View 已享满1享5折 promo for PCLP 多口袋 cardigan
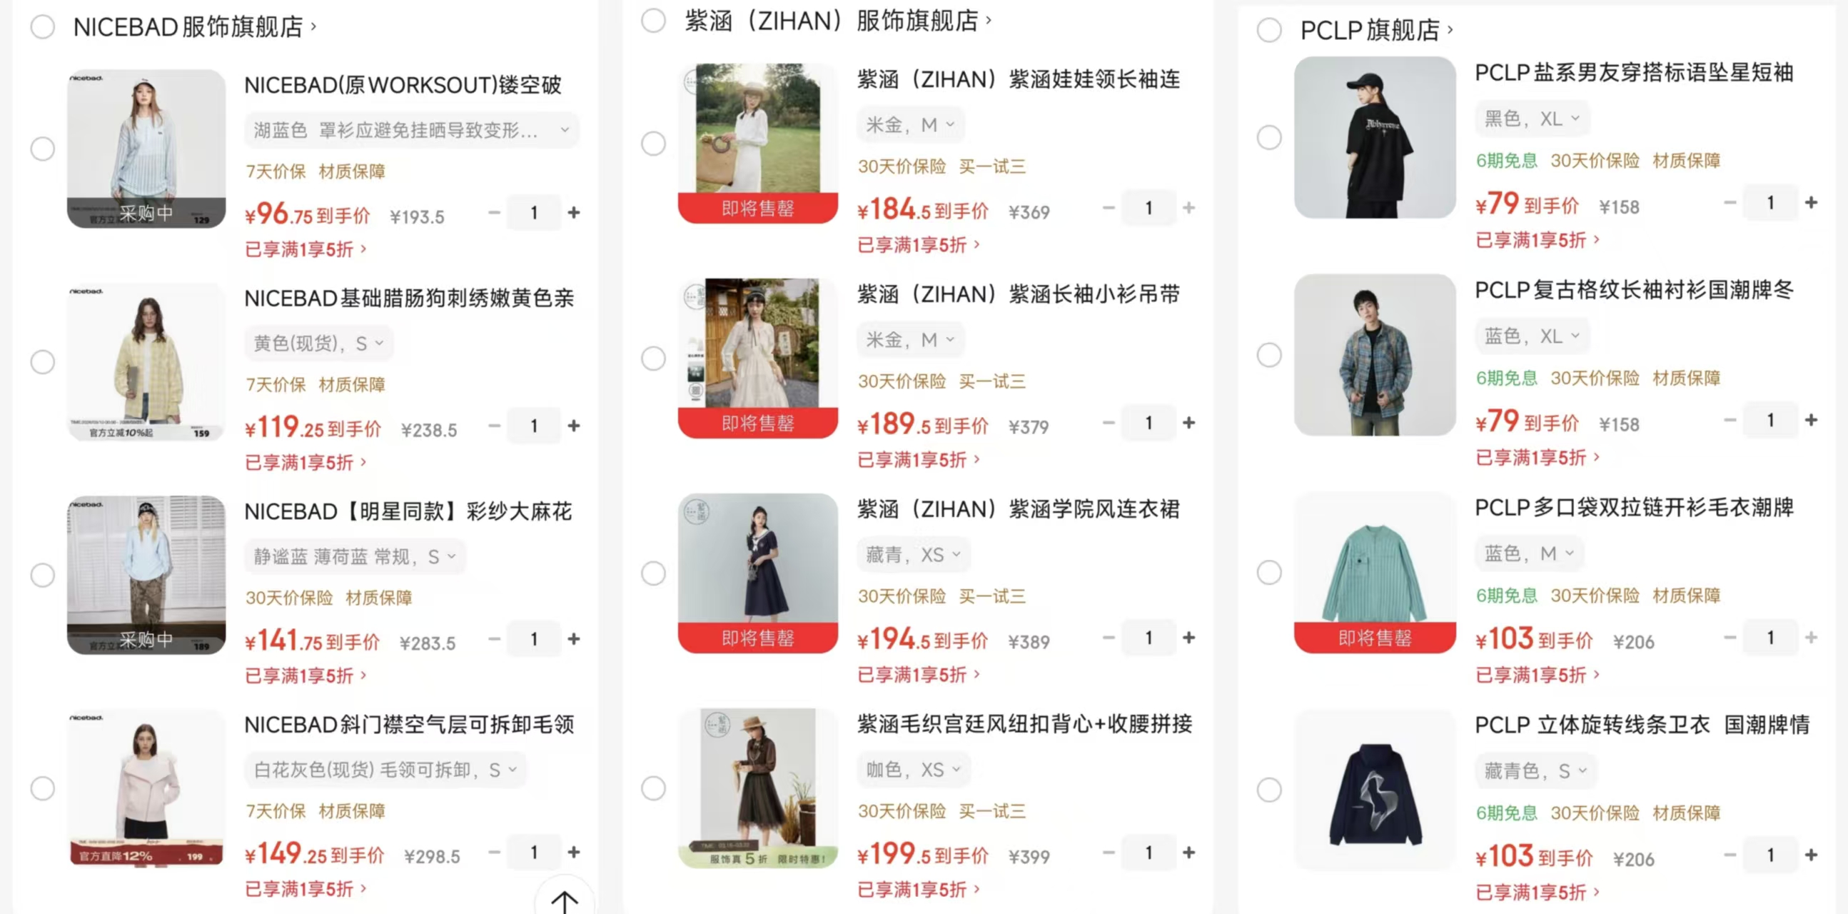The image size is (1848, 914). pos(1537,675)
